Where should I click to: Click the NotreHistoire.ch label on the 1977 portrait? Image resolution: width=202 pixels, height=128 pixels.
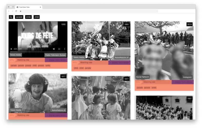[x=59, y=110]
